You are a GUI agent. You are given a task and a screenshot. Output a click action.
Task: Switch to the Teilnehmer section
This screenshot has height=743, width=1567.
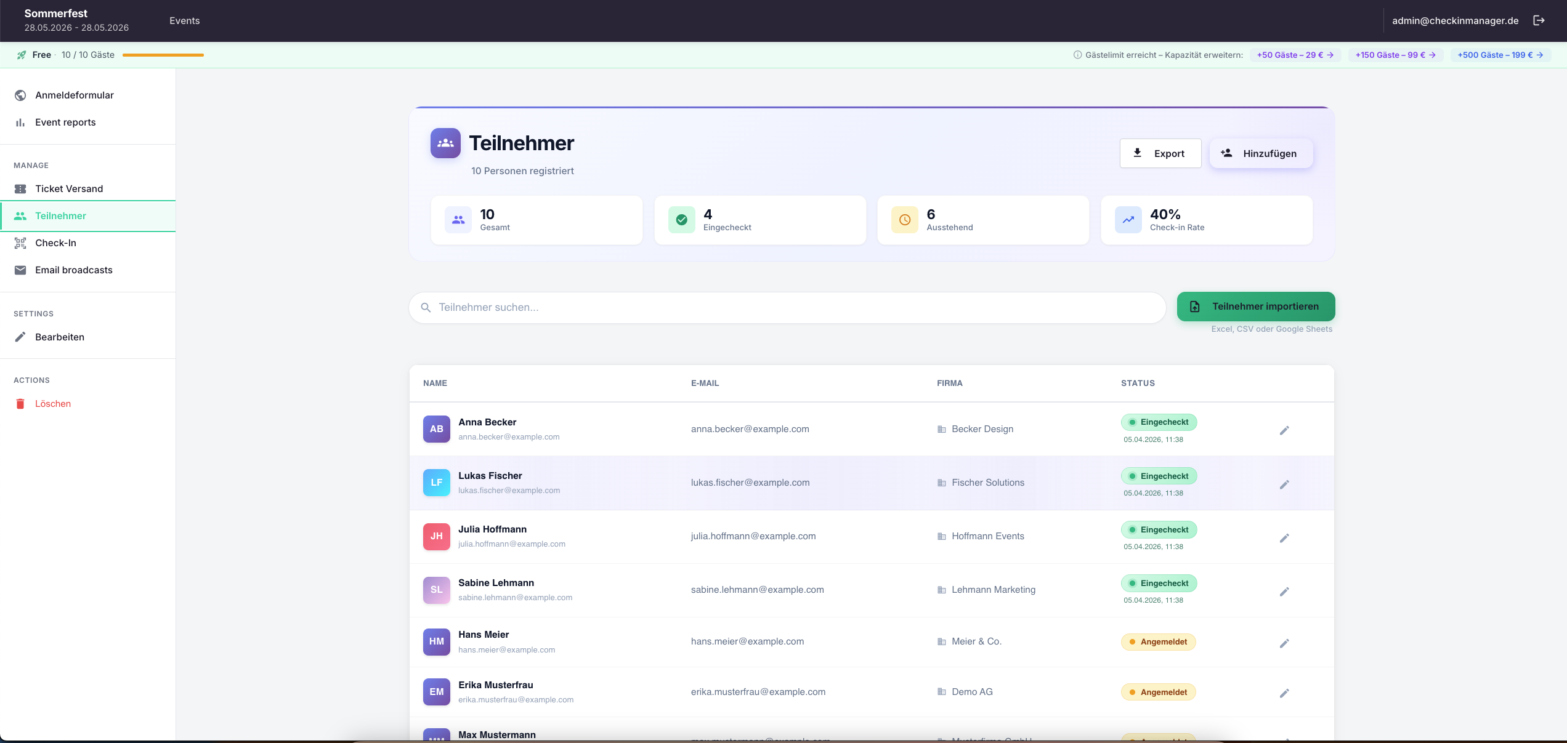point(60,215)
